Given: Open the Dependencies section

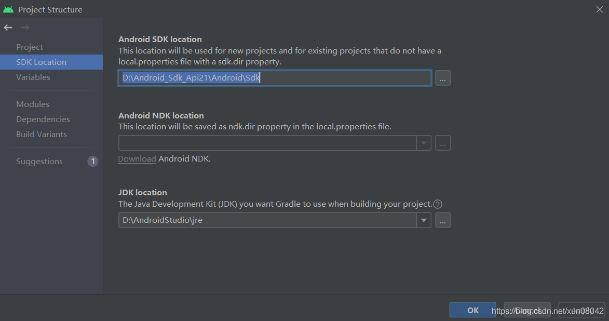Looking at the screenshot, I should [43, 119].
